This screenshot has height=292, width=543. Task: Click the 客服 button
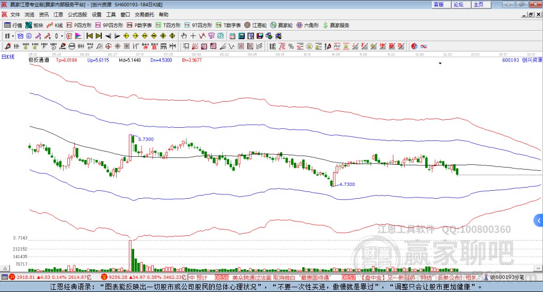(x=439, y=4)
